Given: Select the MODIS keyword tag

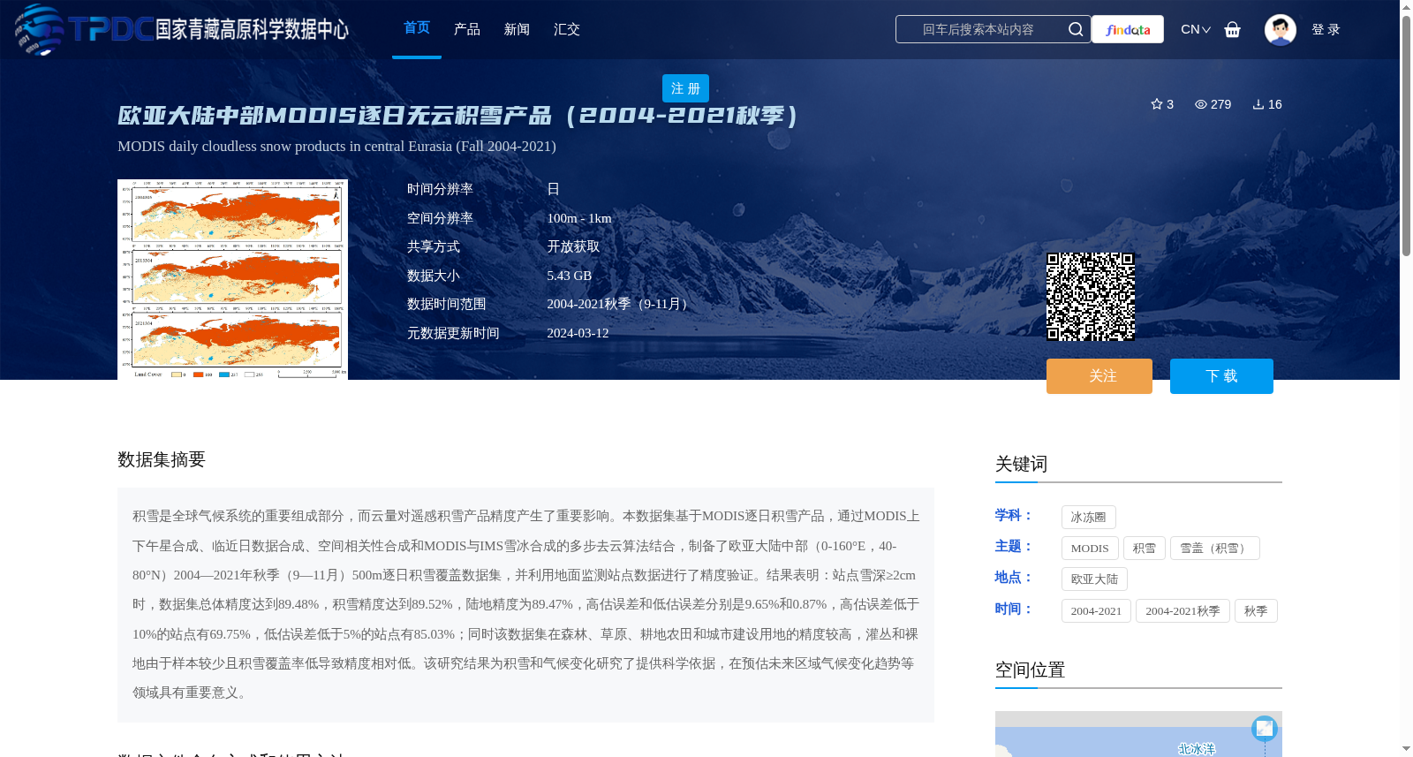Looking at the screenshot, I should tap(1090, 548).
